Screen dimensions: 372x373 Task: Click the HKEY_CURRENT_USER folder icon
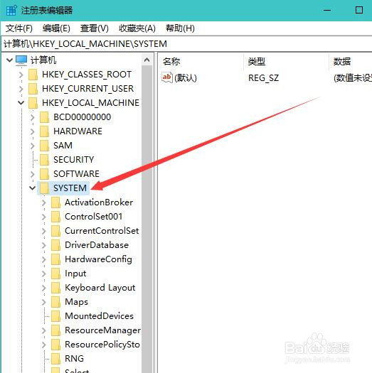coord(33,89)
